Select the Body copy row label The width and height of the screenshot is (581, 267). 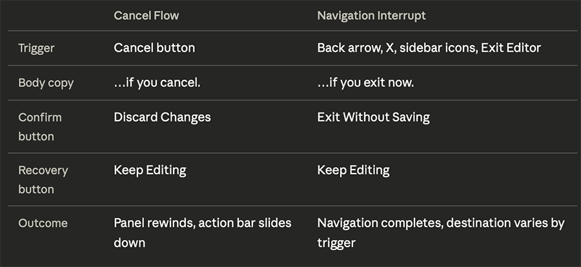pyautogui.click(x=46, y=83)
